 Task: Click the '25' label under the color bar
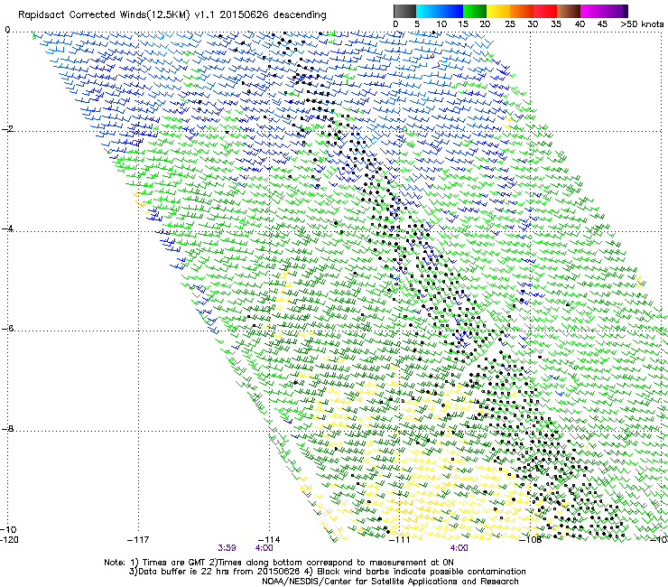tap(510, 24)
